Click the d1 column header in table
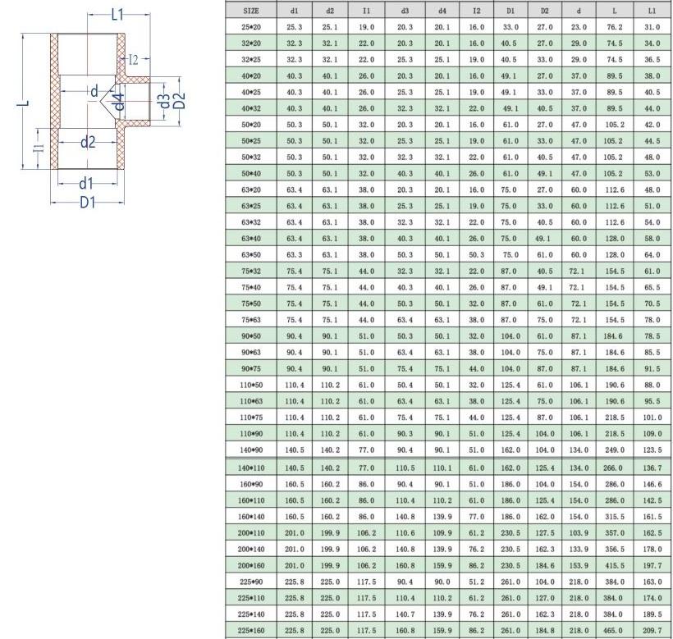 pos(294,11)
